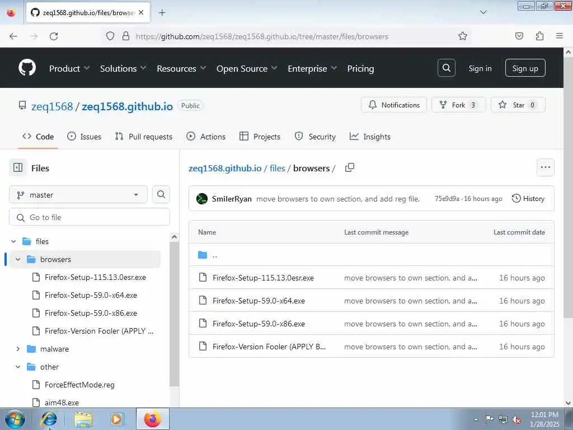This screenshot has width=573, height=430.
Task: Open the Windows Start orb
Action: (x=15, y=419)
